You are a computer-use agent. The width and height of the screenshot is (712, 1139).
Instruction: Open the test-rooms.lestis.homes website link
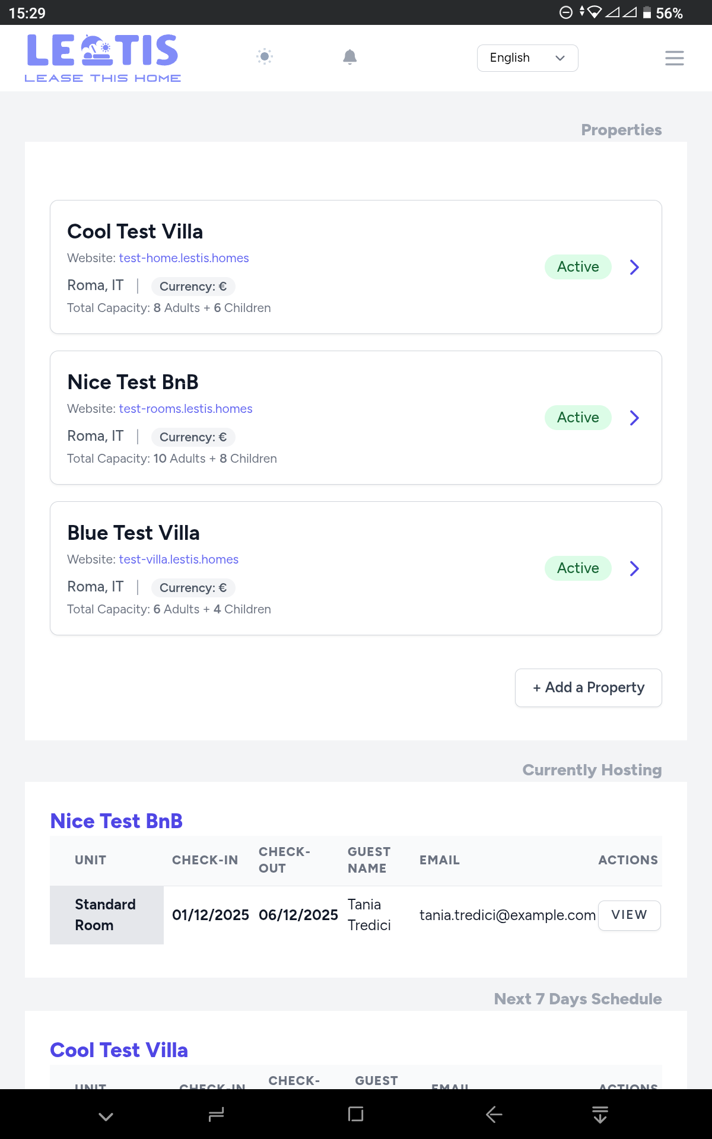185,408
